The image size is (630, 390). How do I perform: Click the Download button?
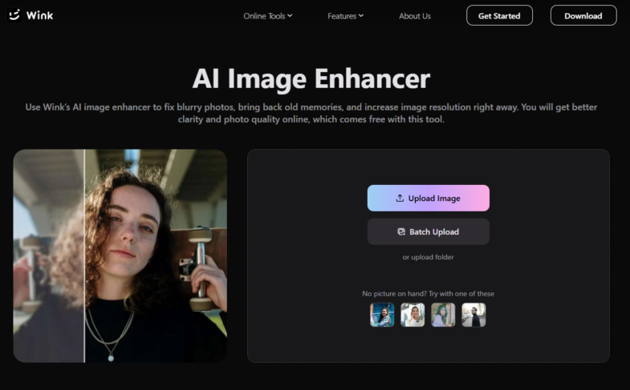tap(583, 16)
